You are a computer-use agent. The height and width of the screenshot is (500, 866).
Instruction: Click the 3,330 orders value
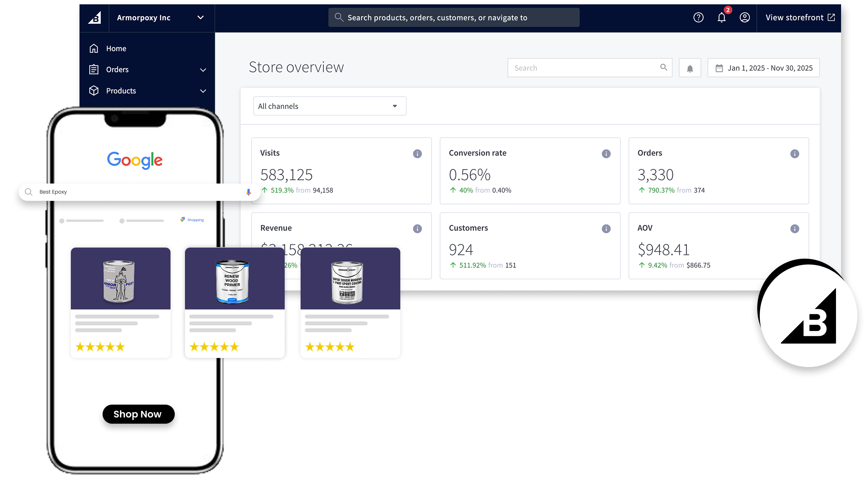coord(655,175)
